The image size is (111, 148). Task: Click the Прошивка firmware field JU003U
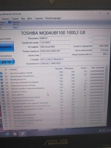[x=55, y=38]
